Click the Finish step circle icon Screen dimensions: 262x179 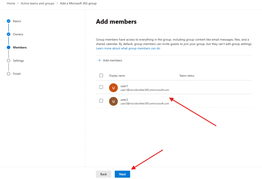click(8, 74)
